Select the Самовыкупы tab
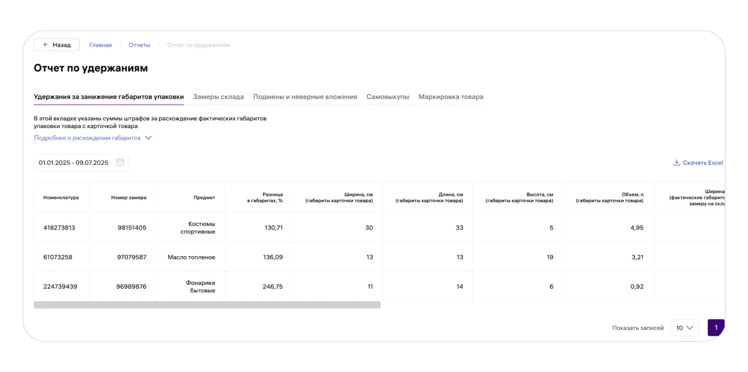The width and height of the screenshot is (748, 372). (387, 97)
